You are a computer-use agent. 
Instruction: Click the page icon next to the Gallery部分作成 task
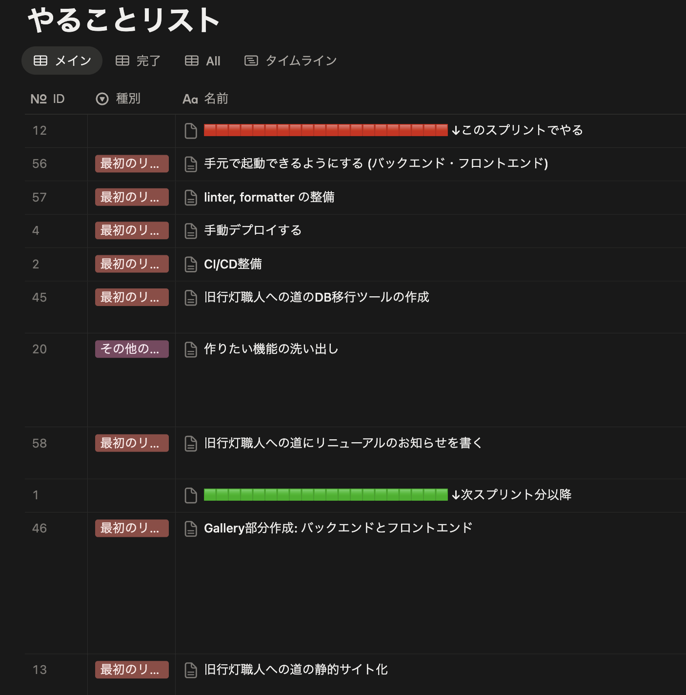coord(191,529)
